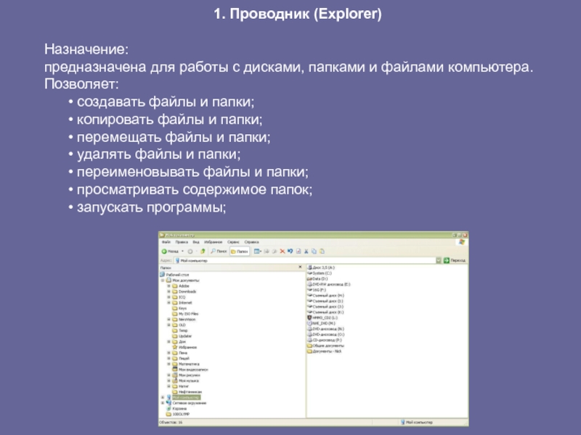Image resolution: width=581 pixels, height=435 pixels.
Task: Select the HMM3_CD2 (L:) drive
Action: [322, 318]
